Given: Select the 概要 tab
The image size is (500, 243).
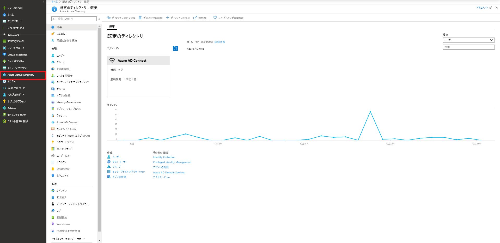Looking at the screenshot, I should pos(112,27).
